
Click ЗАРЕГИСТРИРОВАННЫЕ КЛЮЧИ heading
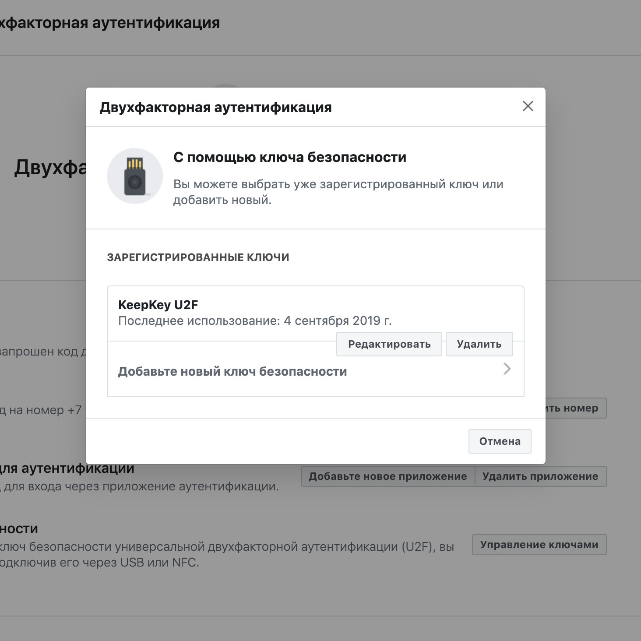click(198, 257)
